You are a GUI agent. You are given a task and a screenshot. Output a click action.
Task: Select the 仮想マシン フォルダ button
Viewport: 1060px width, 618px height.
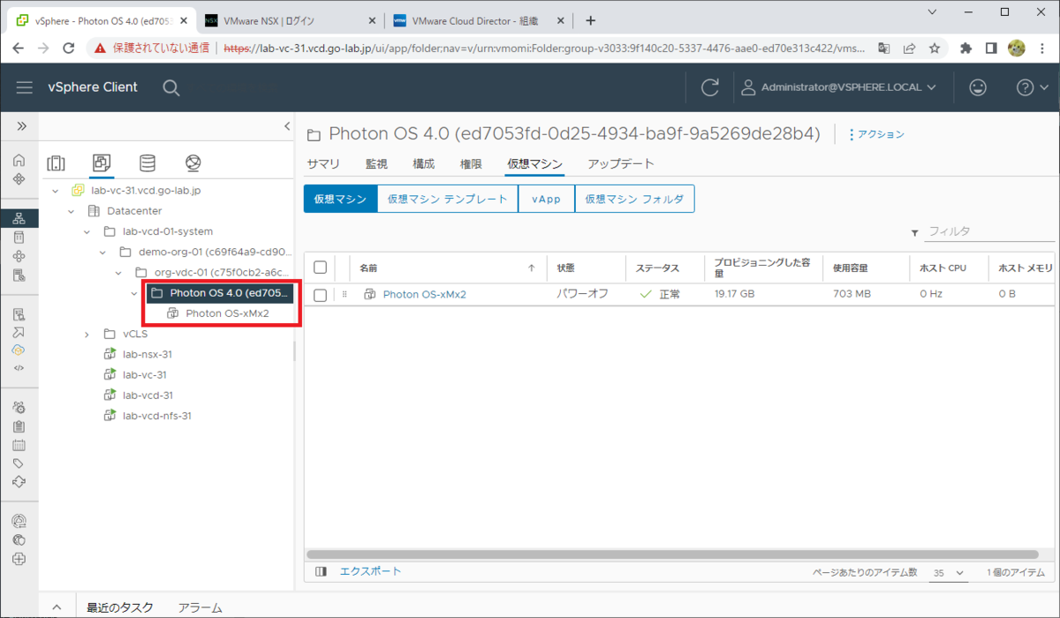coord(634,199)
